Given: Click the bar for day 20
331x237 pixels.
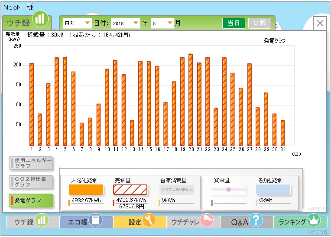Looking at the screenshot, I should tap(191, 99).
